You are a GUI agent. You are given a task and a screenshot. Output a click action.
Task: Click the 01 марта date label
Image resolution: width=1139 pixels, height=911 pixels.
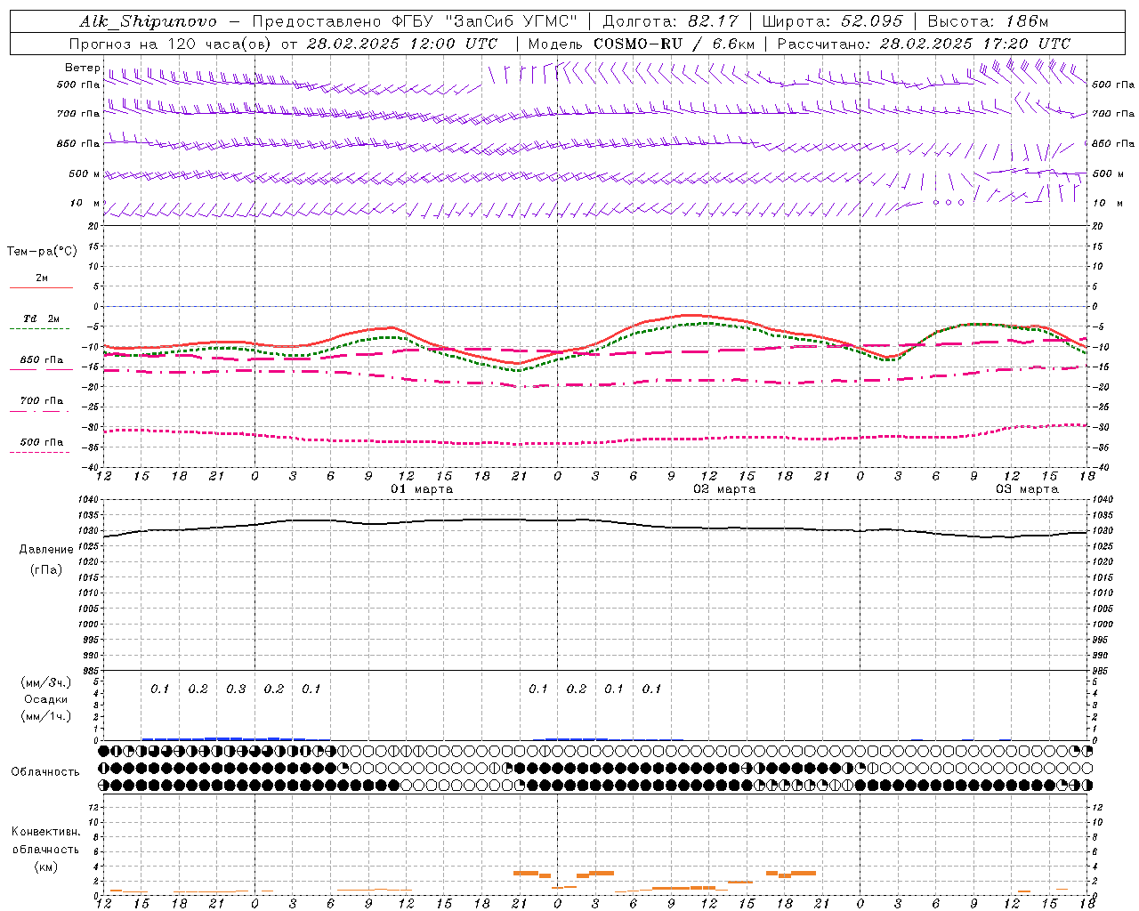coord(422,489)
